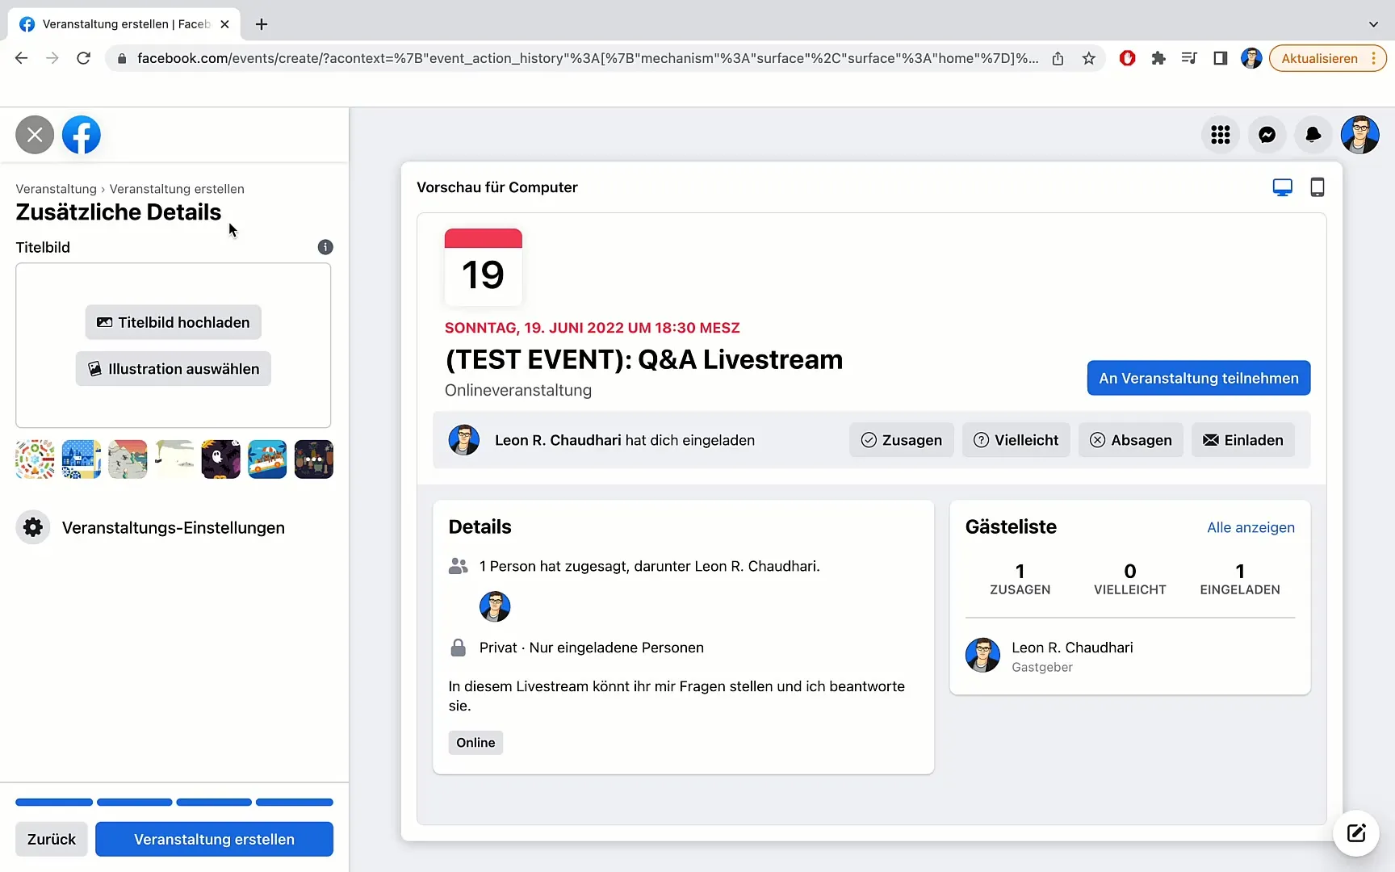The height and width of the screenshot is (872, 1395).
Task: Go back with the browser back arrow
Action: [22, 58]
